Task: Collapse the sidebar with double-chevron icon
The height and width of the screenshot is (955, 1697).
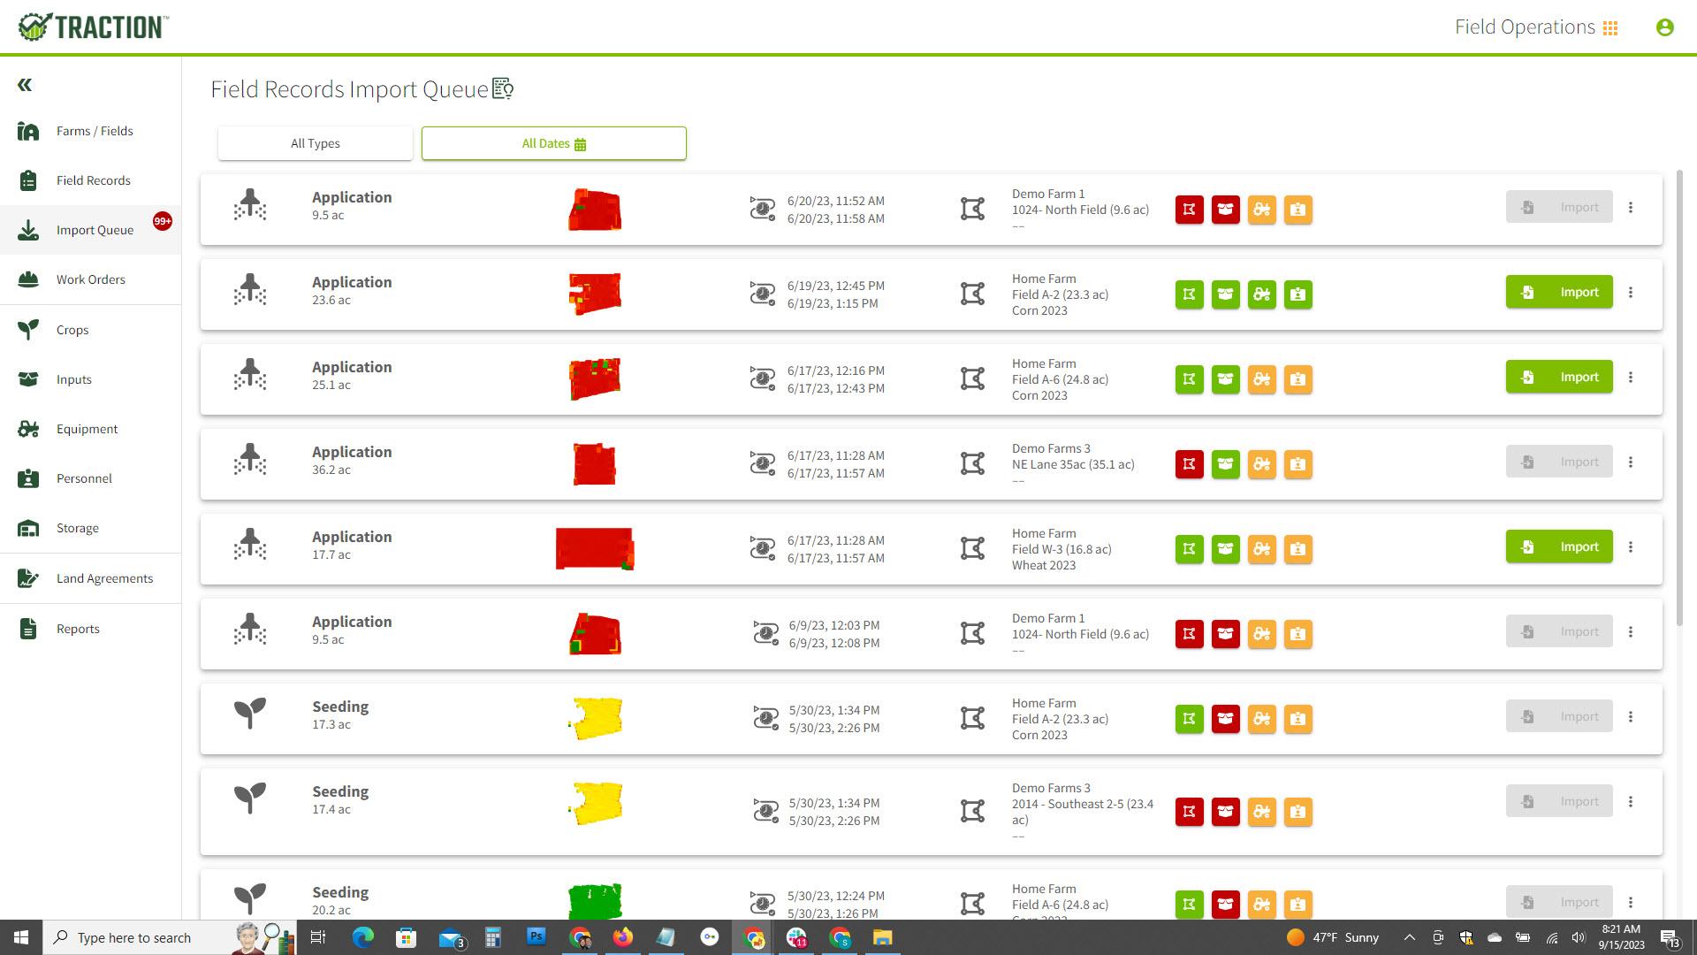Action: point(25,85)
